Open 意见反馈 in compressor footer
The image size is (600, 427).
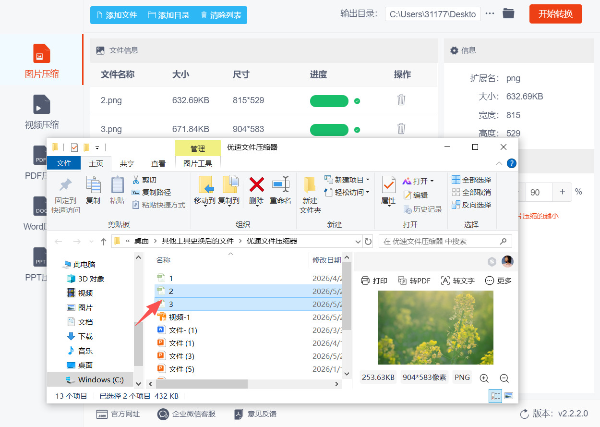click(255, 414)
